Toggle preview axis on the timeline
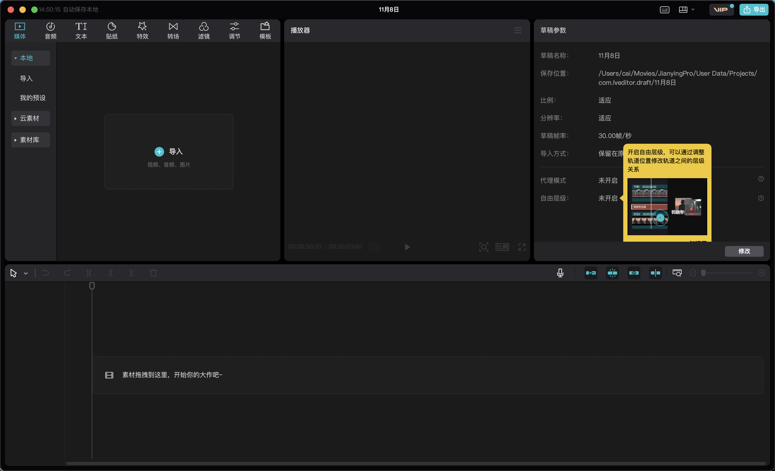This screenshot has height=471, width=775. click(656, 273)
